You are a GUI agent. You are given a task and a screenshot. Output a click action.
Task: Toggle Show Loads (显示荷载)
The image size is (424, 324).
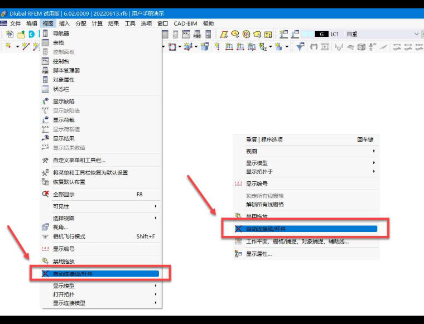(x=101, y=120)
